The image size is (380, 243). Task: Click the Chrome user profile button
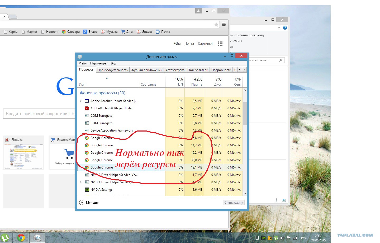pos(198,11)
